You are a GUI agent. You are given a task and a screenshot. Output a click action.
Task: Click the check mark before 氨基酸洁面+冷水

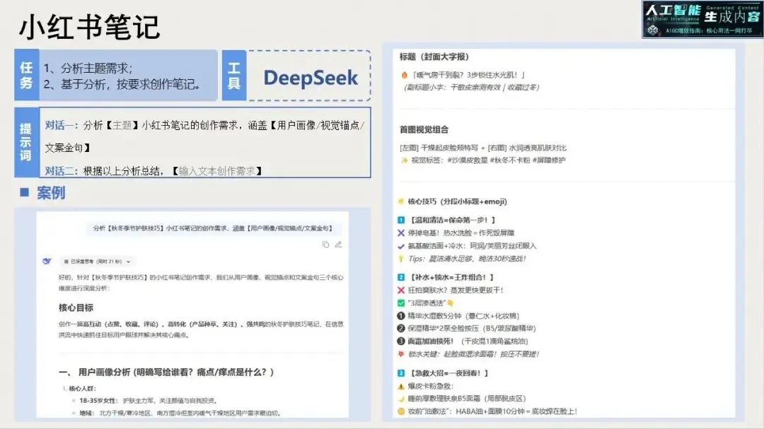(x=401, y=246)
